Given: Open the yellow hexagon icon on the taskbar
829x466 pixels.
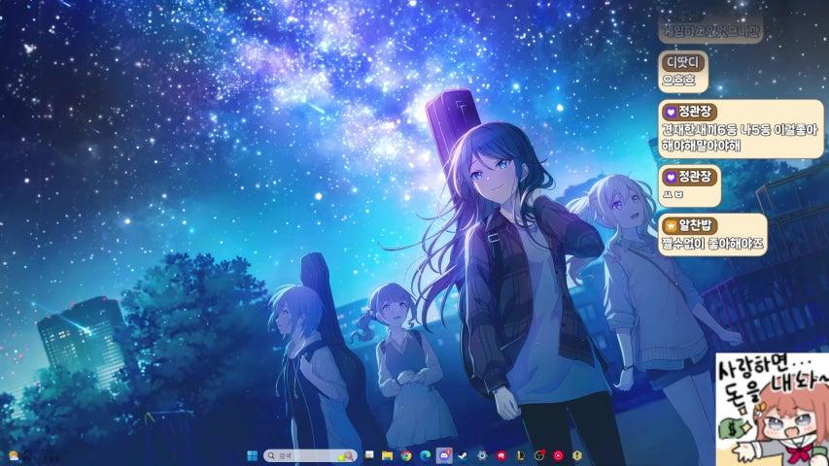Looking at the screenshot, I should coord(577,455).
